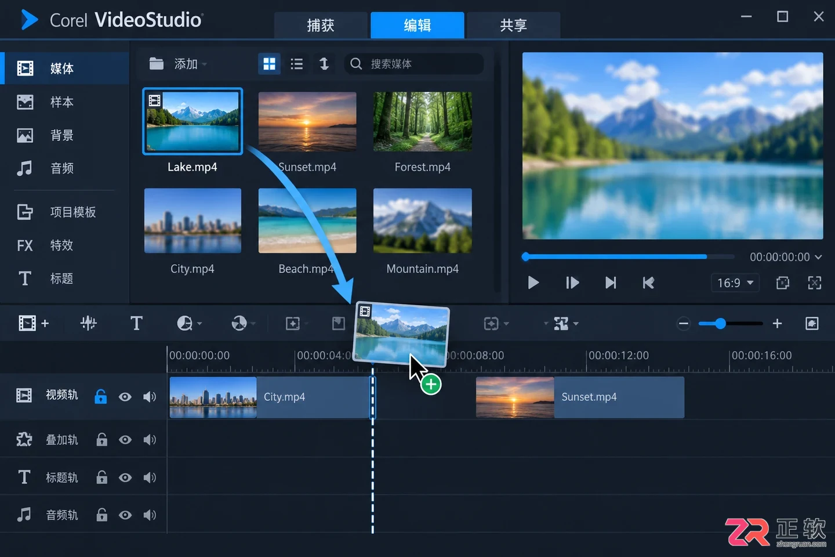Click the preview resize icon beside 16:9

(783, 283)
